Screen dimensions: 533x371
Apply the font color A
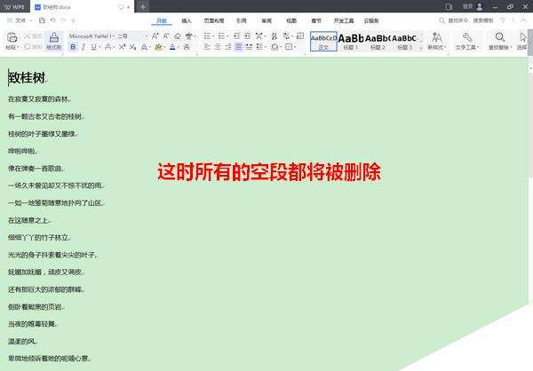coord(172,47)
